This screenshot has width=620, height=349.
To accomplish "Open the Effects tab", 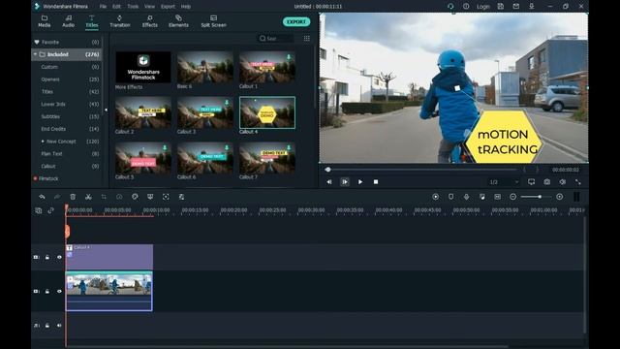I will click(x=150, y=21).
